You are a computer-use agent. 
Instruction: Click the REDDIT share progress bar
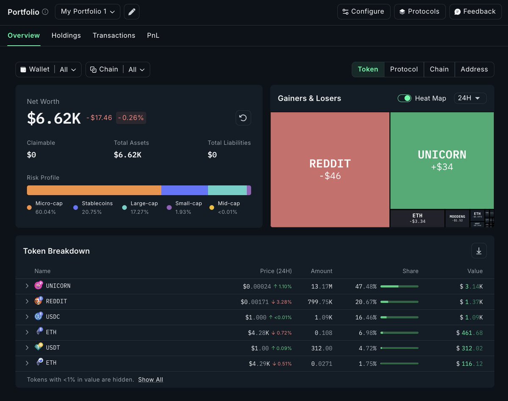point(399,301)
